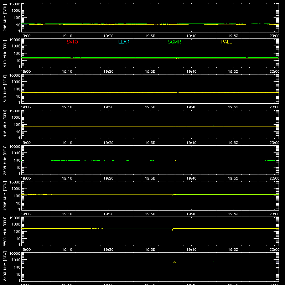Click 19:40 tick under the 410 MHz plot
285x285 pixels.
point(191,72)
